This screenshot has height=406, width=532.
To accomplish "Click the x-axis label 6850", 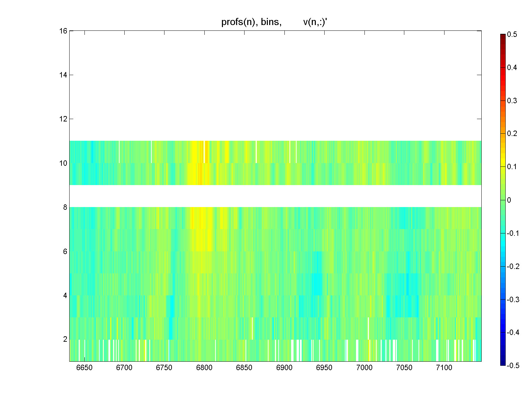I will click(244, 368).
